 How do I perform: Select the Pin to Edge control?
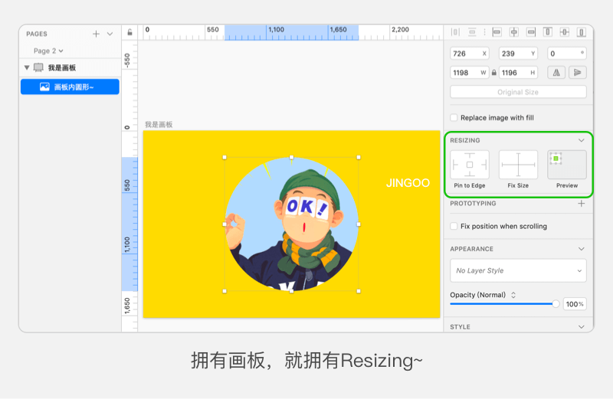470,165
